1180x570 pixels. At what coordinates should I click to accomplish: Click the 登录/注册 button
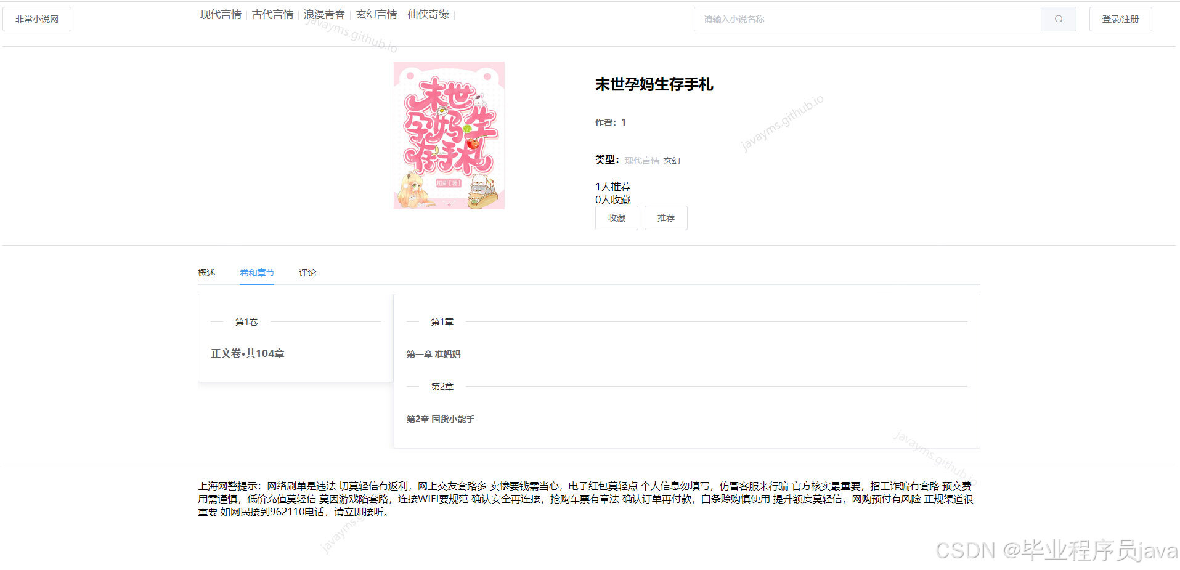click(x=1120, y=19)
